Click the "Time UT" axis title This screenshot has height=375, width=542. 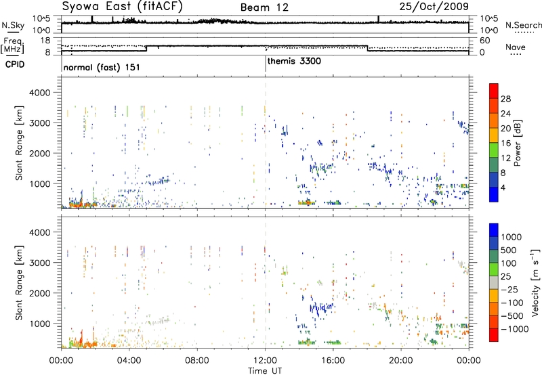pyautogui.click(x=265, y=371)
